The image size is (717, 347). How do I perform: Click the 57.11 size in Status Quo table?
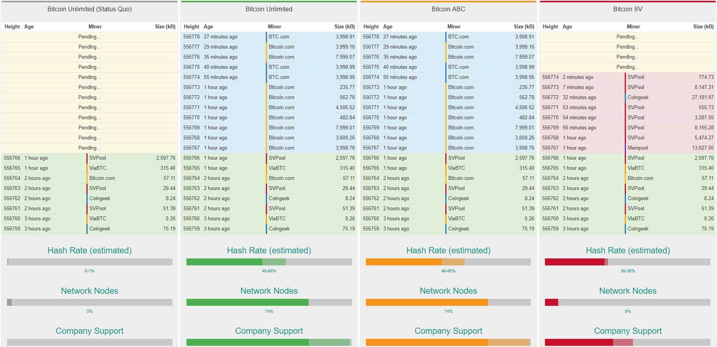pos(169,178)
